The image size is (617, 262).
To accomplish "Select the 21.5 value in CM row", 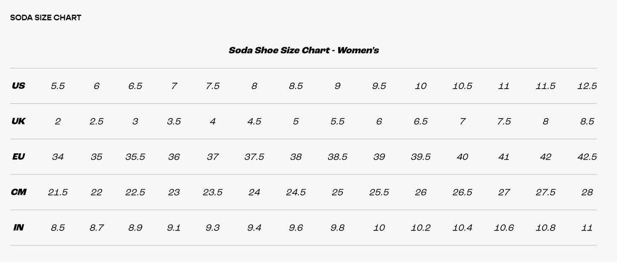I will coord(58,192).
